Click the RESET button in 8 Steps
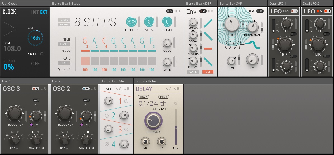This screenshot has height=155, width=334. 64,25
